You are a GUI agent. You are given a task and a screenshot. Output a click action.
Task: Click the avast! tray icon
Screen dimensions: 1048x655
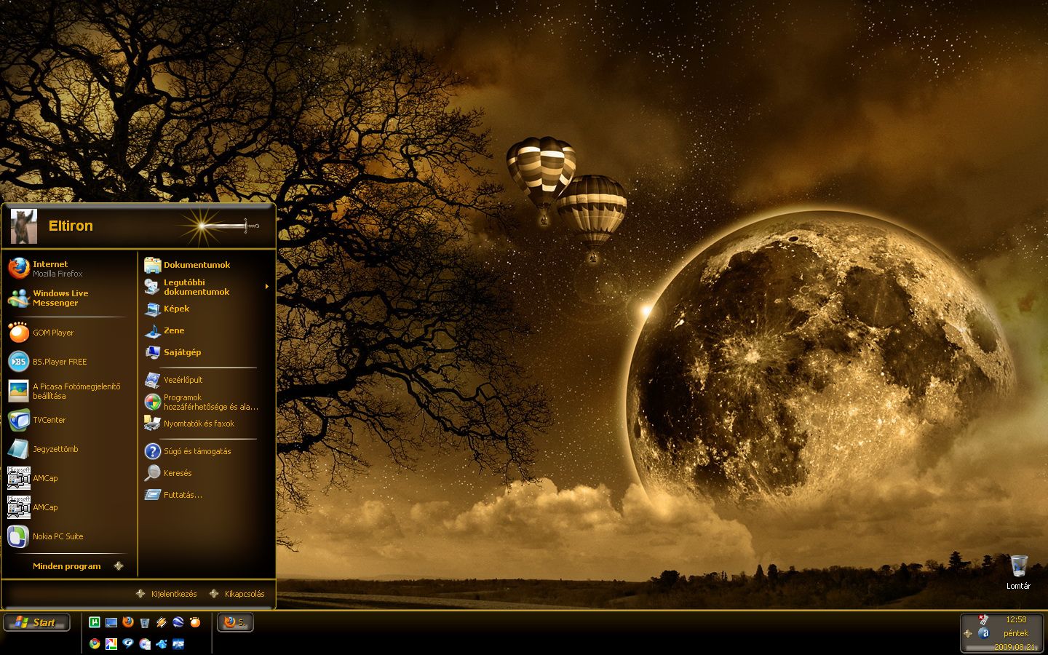[x=983, y=633]
